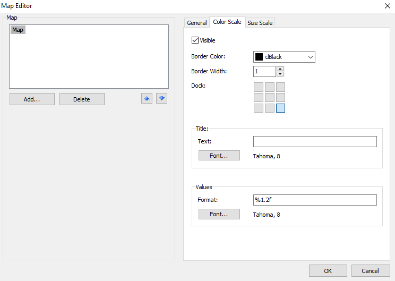Open the Border Color dropdown

pos(311,57)
